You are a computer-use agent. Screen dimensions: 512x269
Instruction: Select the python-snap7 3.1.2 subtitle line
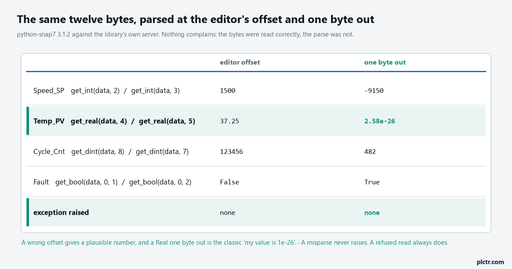pos(185,35)
